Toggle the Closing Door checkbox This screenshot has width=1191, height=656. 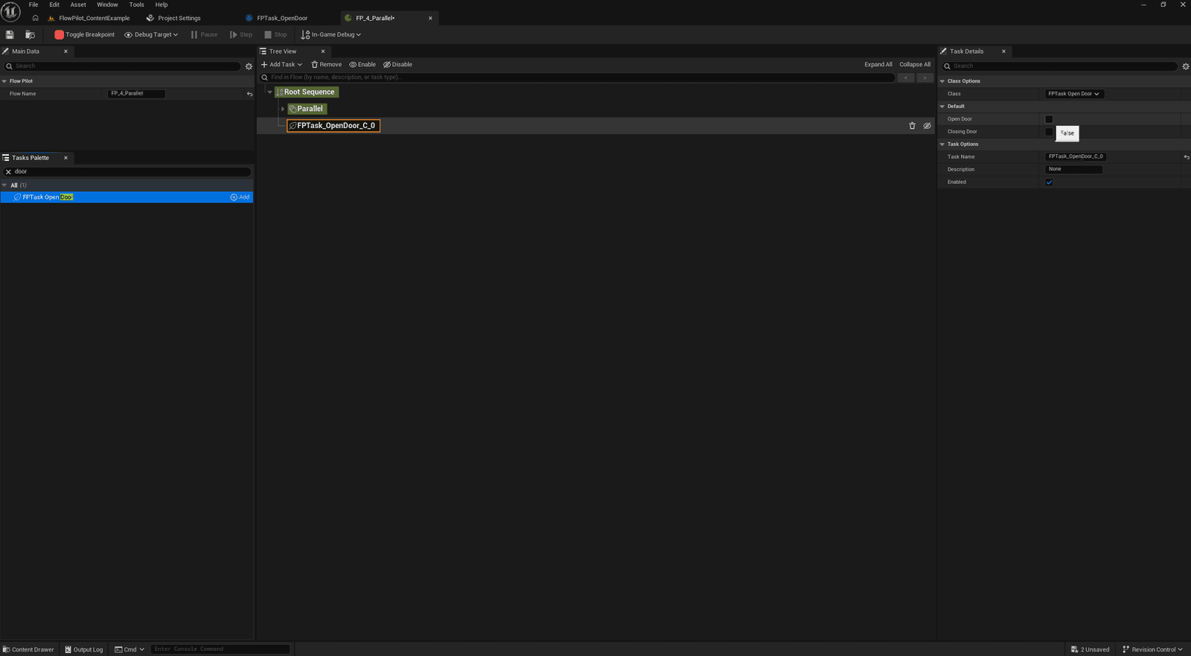[1049, 132]
